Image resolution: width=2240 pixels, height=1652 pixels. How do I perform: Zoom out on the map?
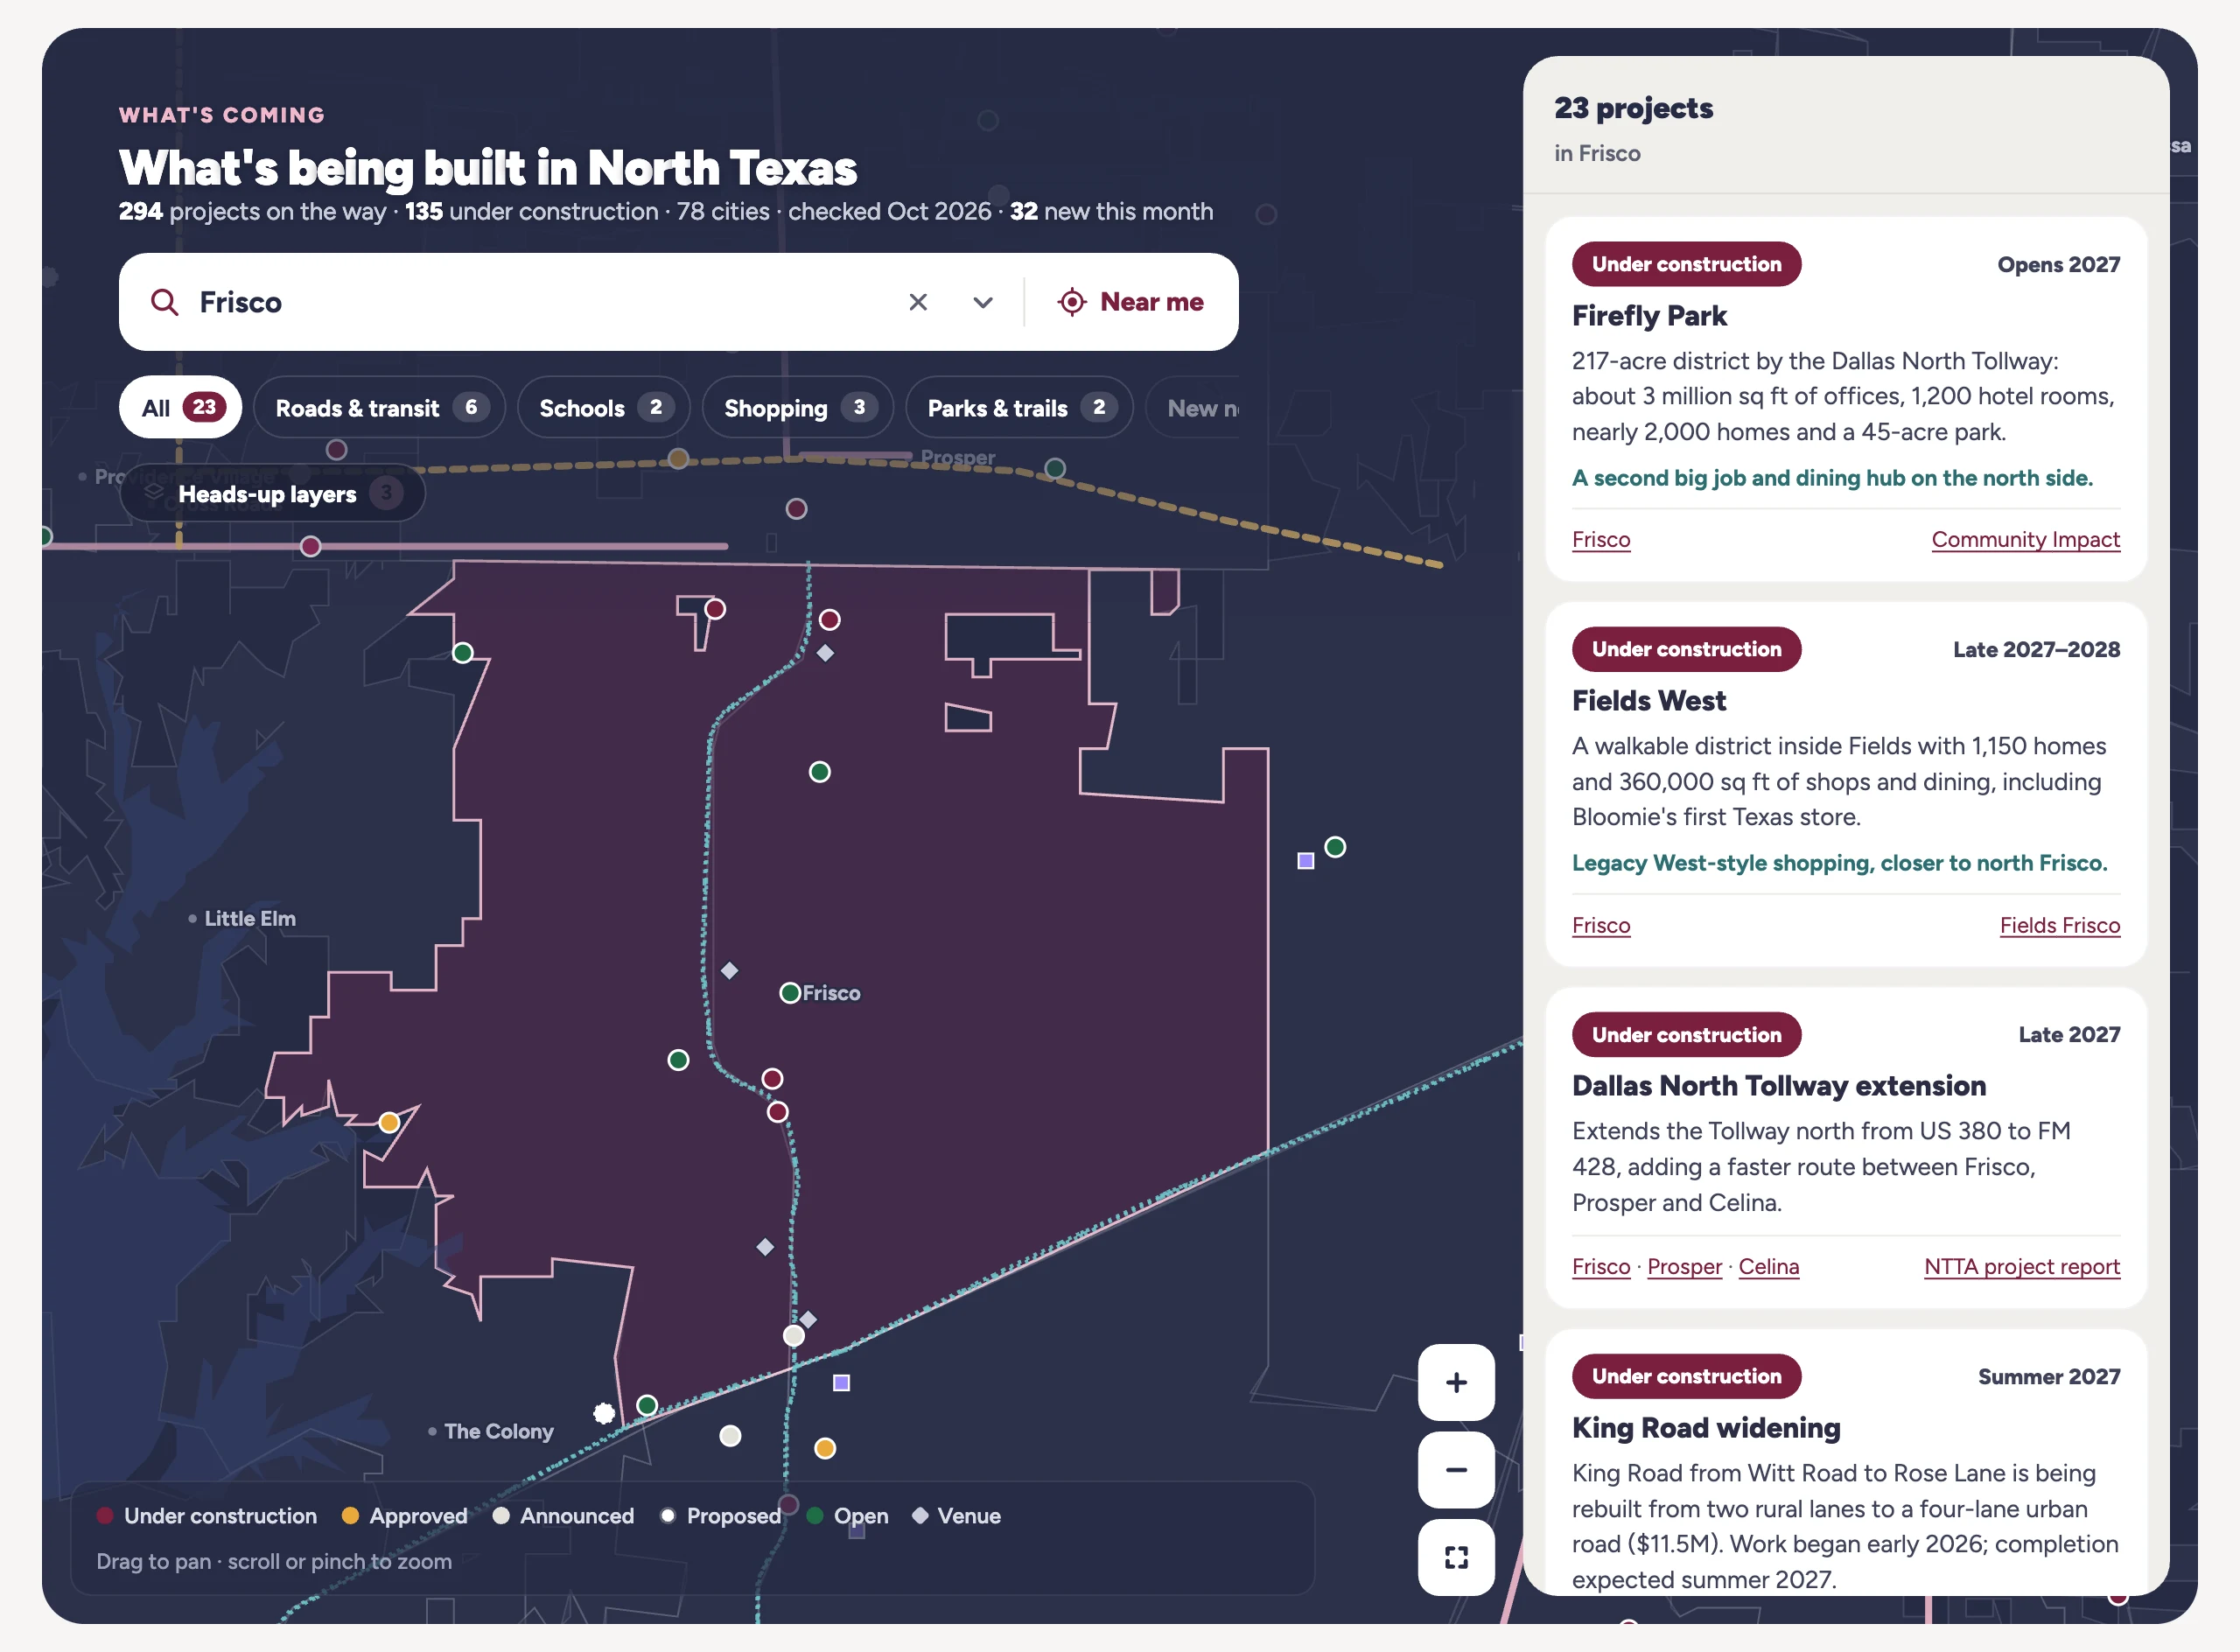(x=1456, y=1470)
